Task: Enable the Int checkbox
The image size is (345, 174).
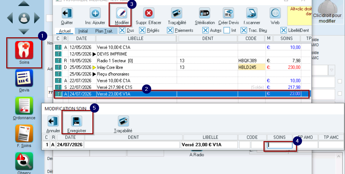Action: (x=227, y=30)
